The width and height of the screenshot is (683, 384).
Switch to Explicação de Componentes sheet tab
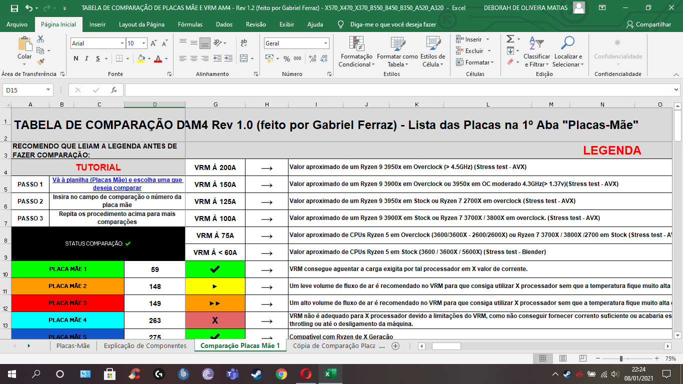[145, 346]
